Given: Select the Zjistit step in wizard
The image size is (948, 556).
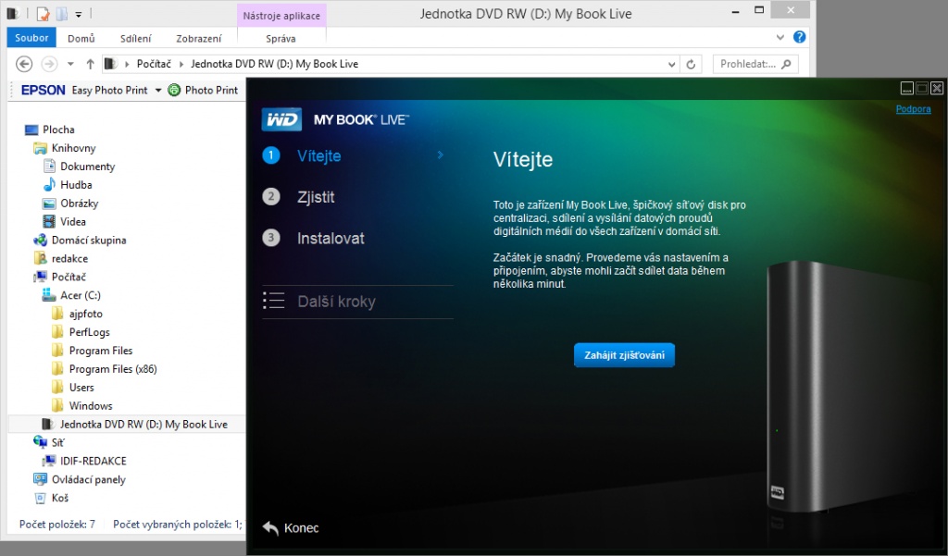Looking at the screenshot, I should [316, 197].
